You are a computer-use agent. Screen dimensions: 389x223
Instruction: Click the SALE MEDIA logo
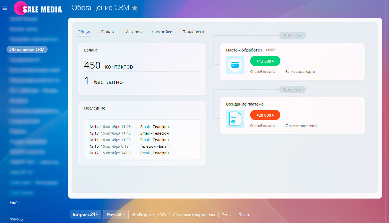tap(38, 8)
